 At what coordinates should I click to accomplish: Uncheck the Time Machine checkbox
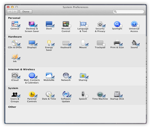[104, 96]
